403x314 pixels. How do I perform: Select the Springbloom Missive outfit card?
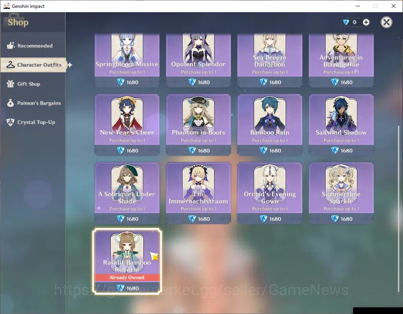tap(127, 60)
